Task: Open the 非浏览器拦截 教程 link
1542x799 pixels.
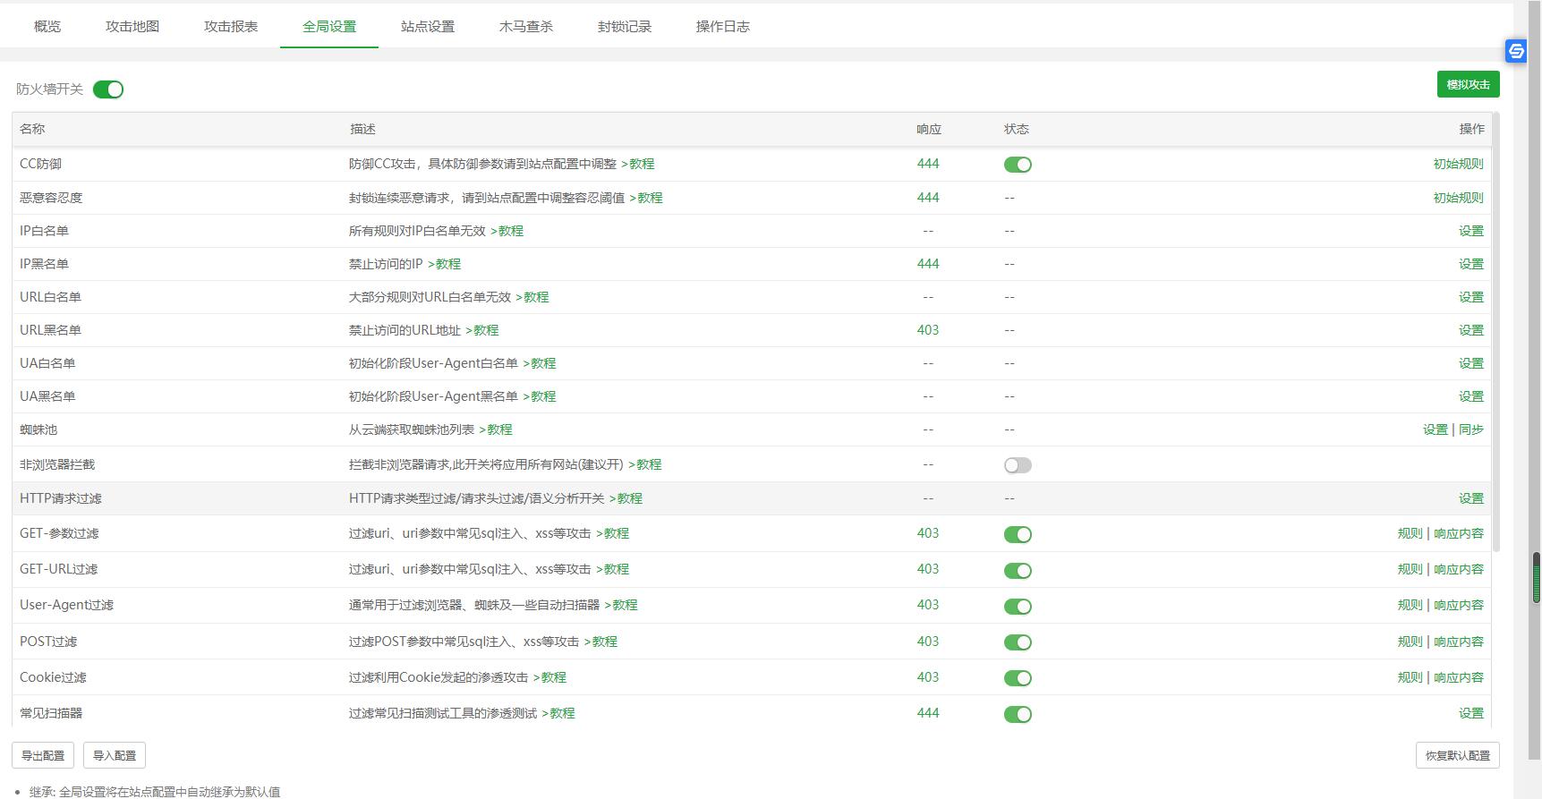Action: tap(645, 464)
